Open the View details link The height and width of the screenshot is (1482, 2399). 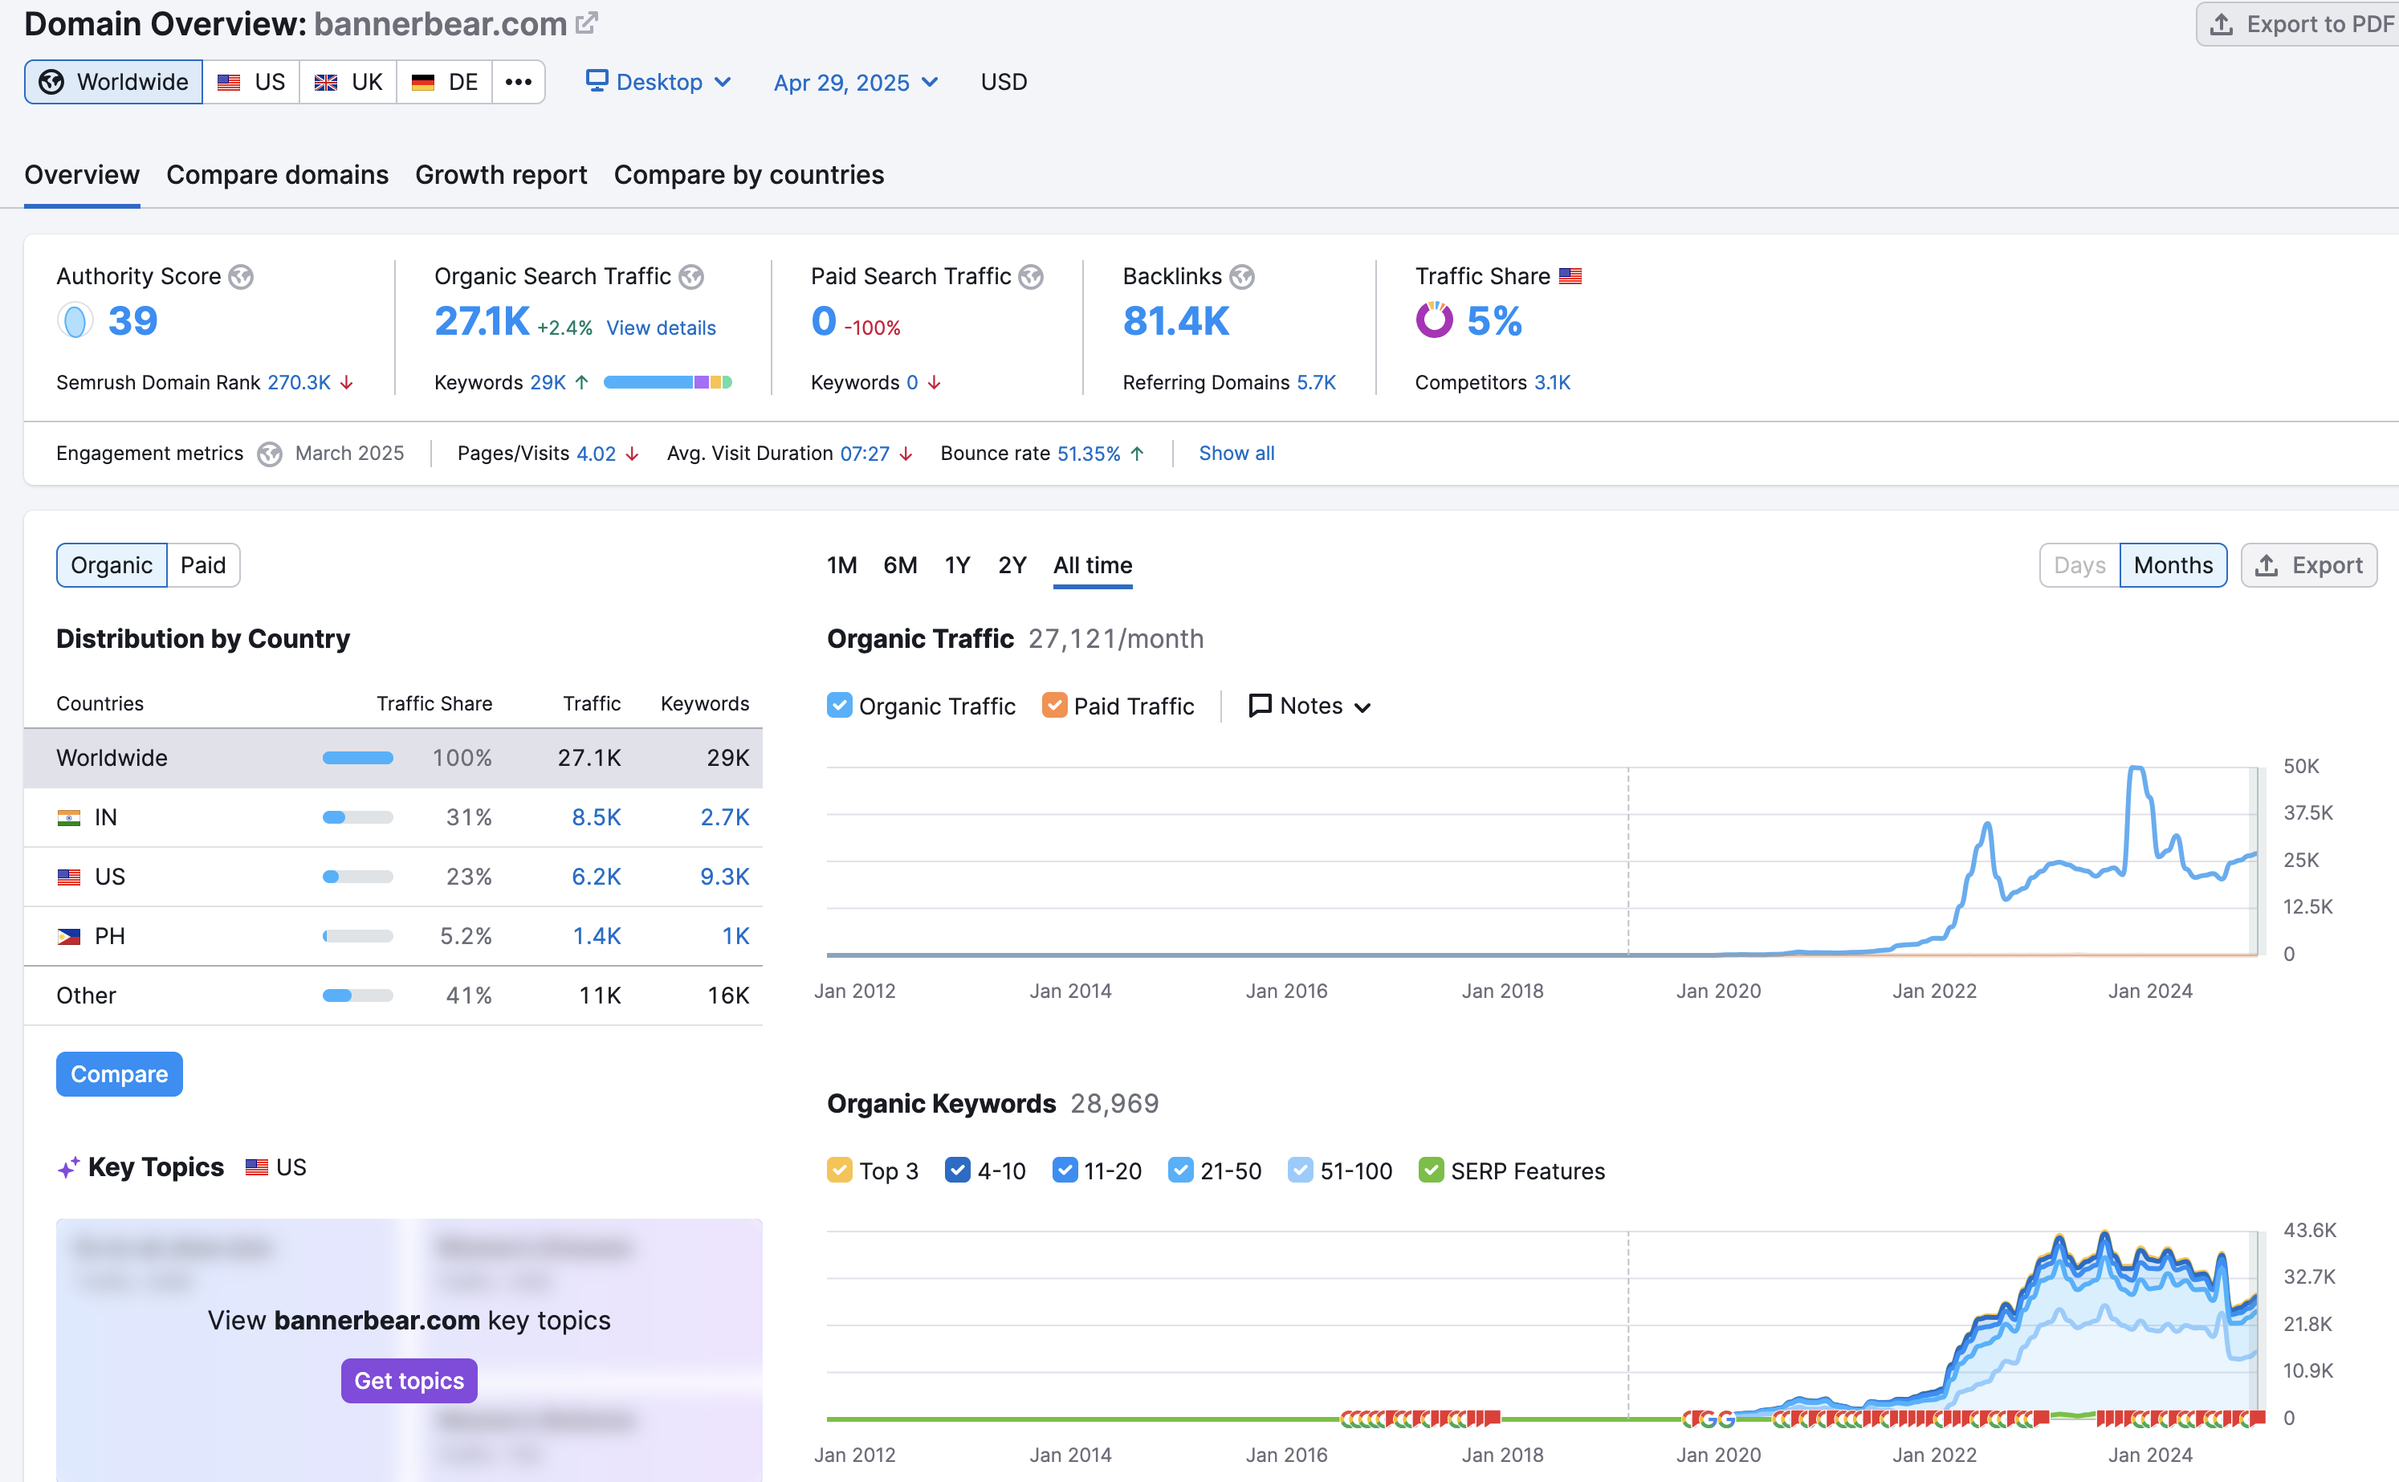click(x=661, y=328)
